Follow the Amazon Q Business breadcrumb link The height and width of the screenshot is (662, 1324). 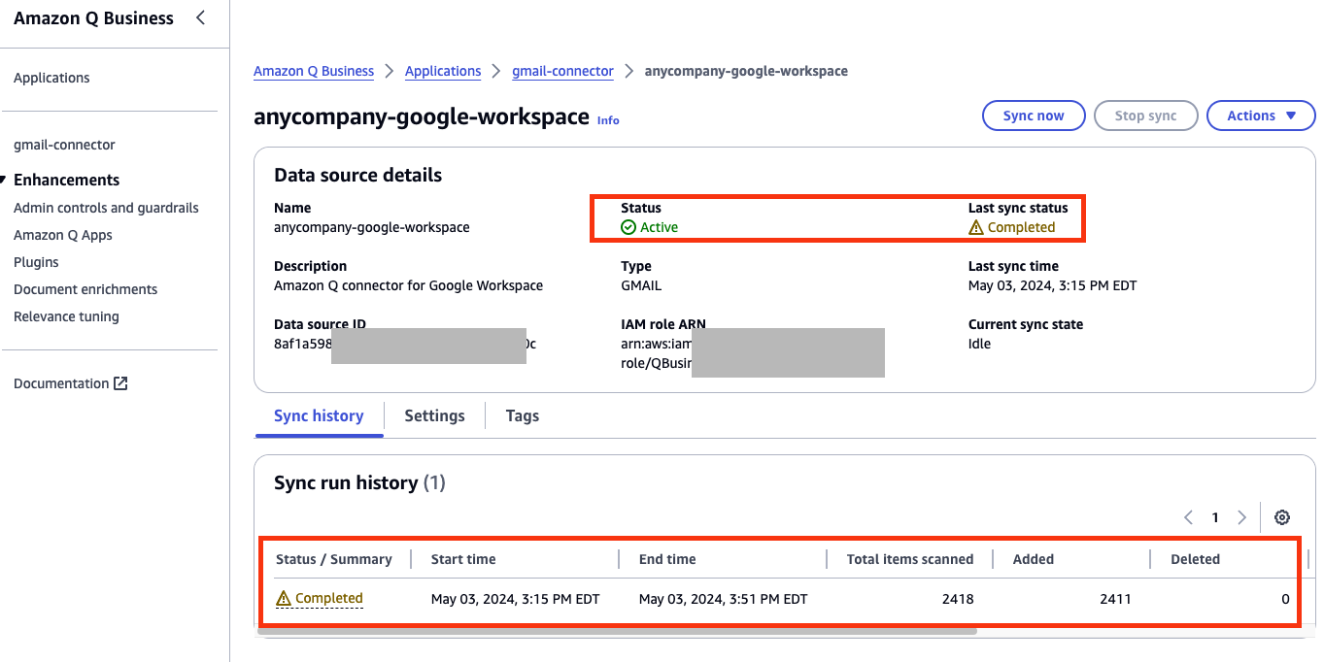click(314, 71)
